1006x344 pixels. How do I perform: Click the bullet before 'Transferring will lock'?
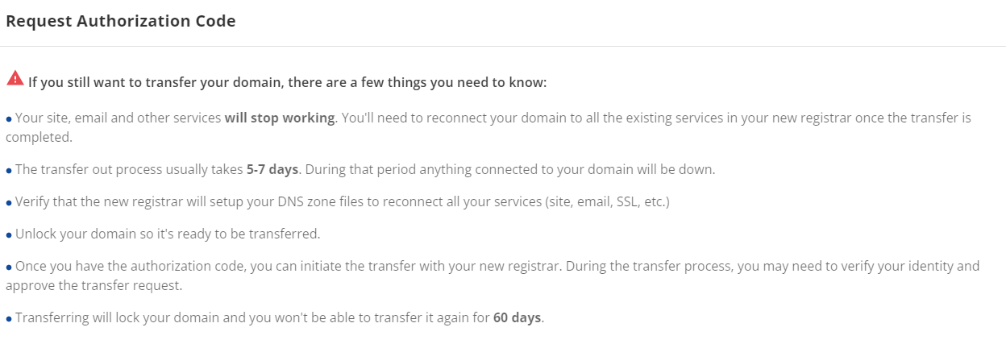9,319
